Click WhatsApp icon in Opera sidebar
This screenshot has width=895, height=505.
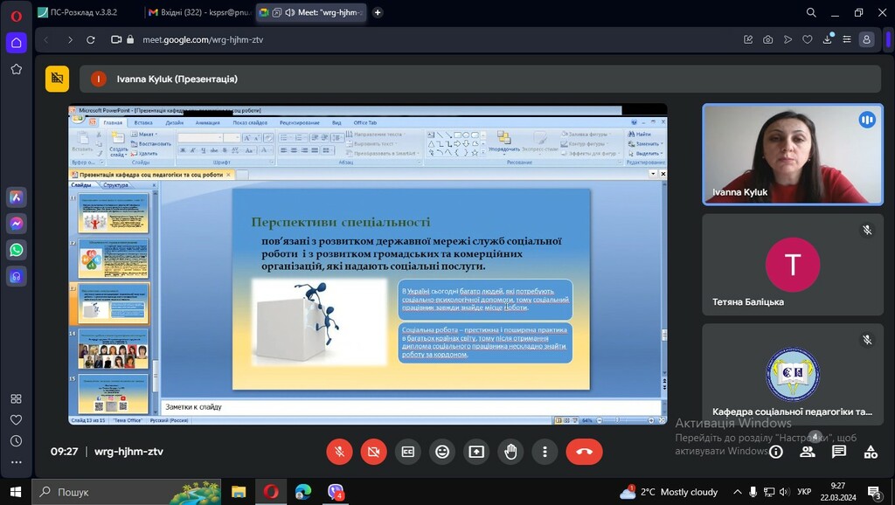coord(16,250)
